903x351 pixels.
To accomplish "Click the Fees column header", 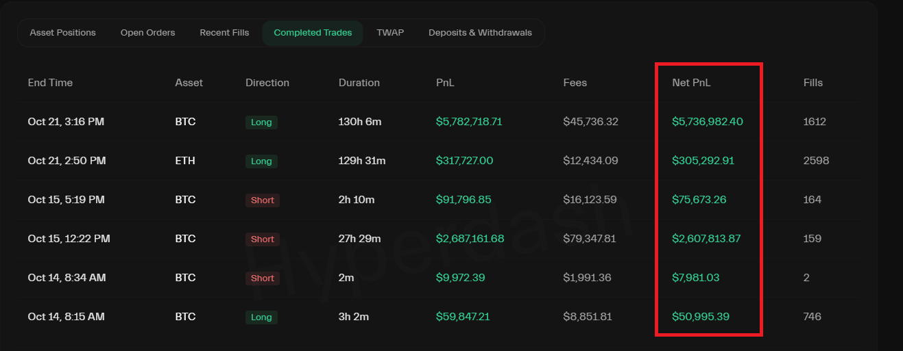I will [575, 83].
